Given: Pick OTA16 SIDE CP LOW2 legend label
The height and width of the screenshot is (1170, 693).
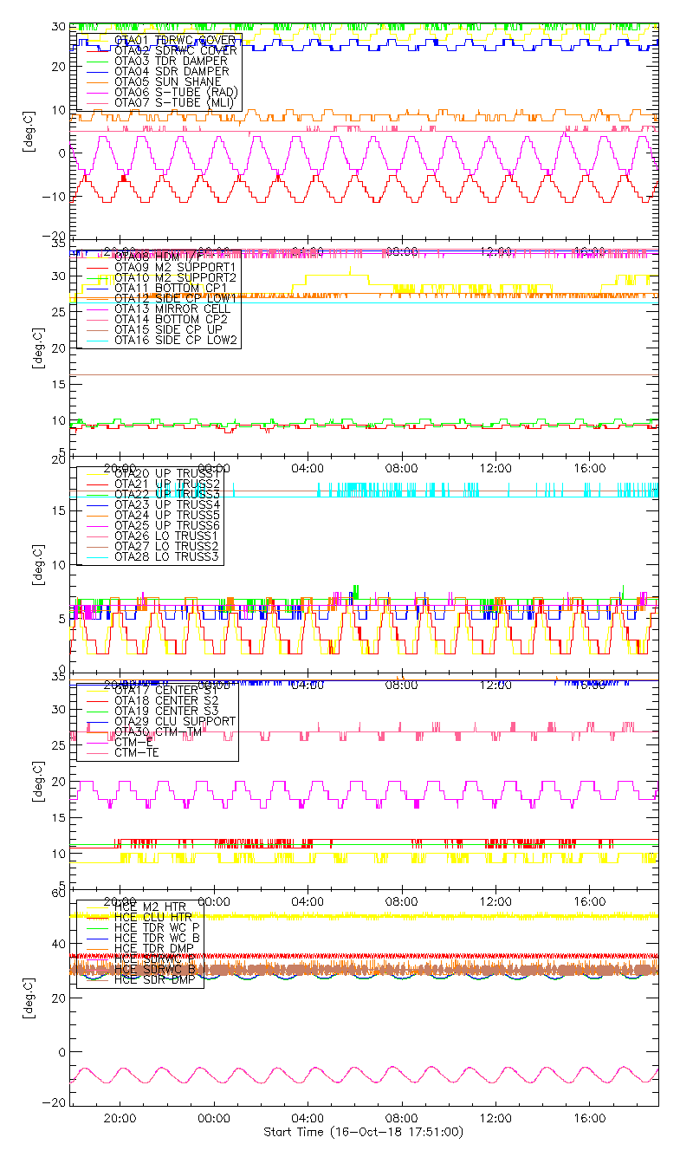Looking at the screenshot, I should [176, 340].
